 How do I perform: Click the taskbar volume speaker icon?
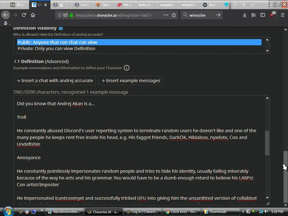pos(266,211)
